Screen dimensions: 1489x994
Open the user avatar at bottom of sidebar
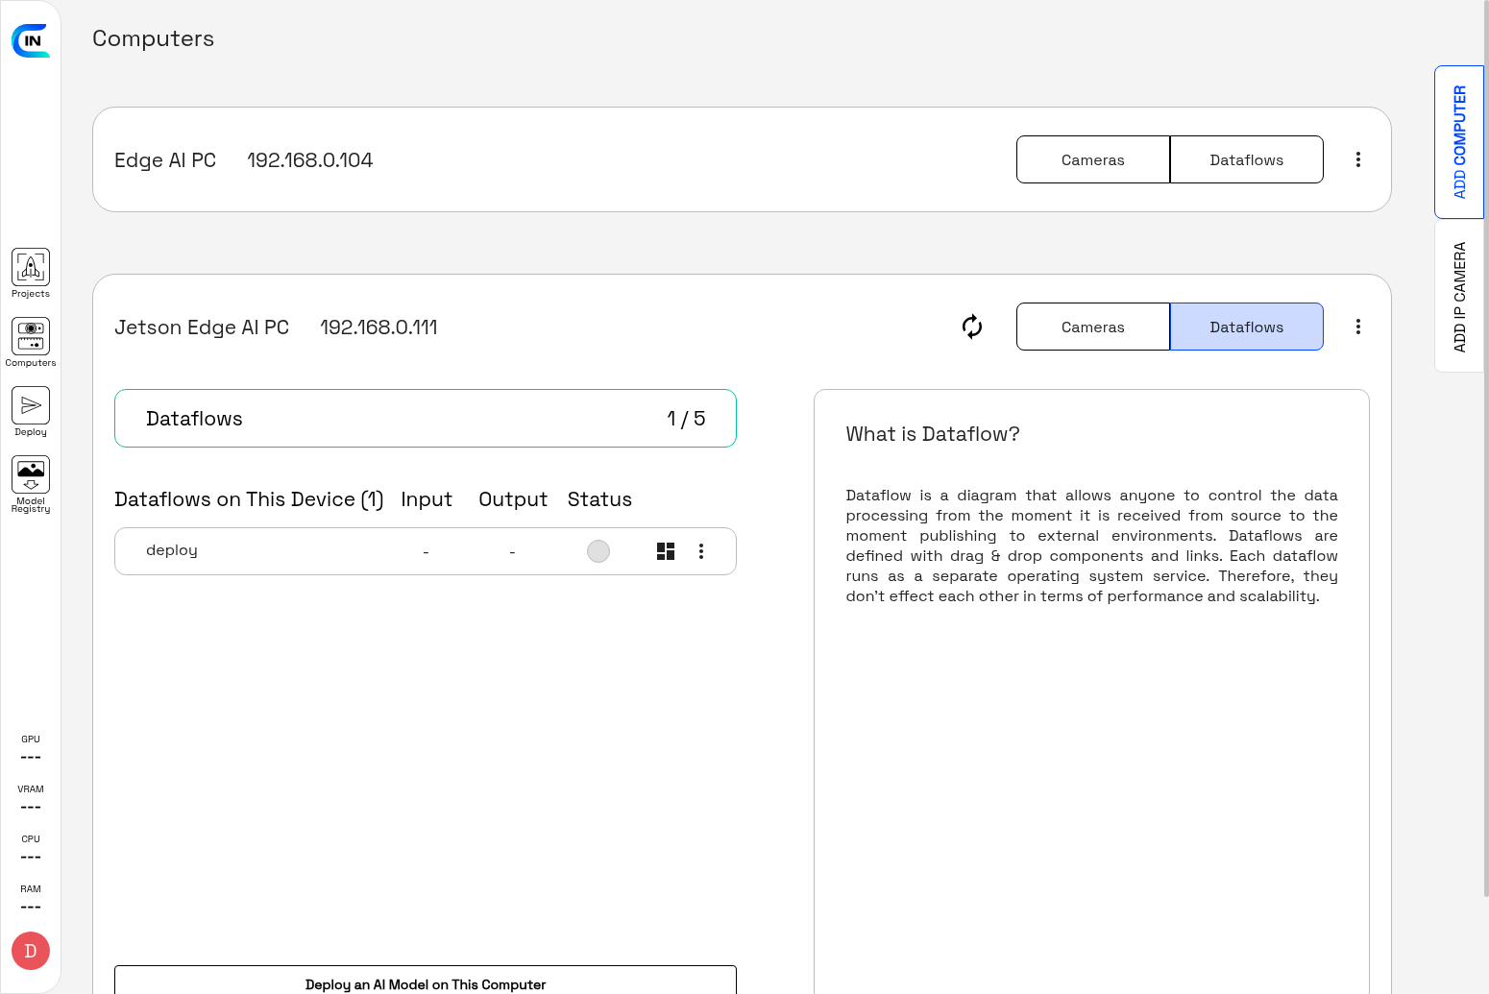30,951
